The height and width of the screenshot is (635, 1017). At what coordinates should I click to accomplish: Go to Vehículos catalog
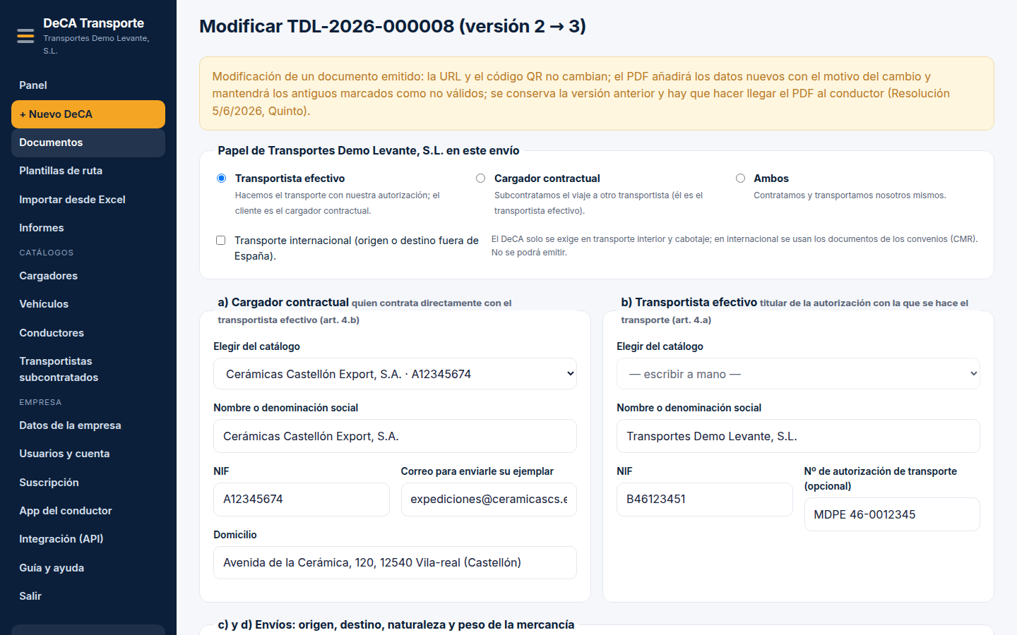(x=88, y=304)
